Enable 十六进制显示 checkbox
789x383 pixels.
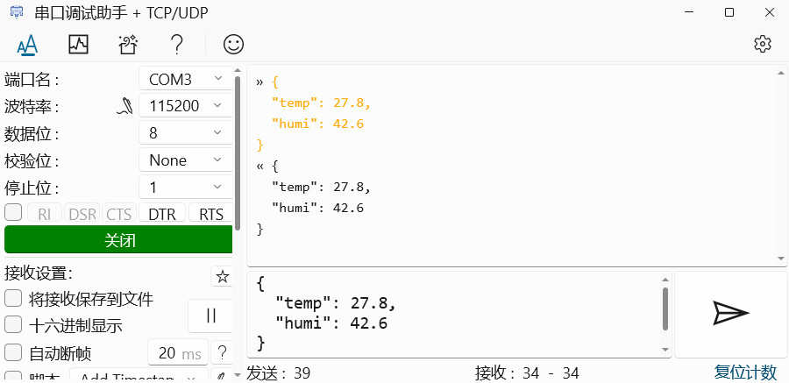coord(13,324)
